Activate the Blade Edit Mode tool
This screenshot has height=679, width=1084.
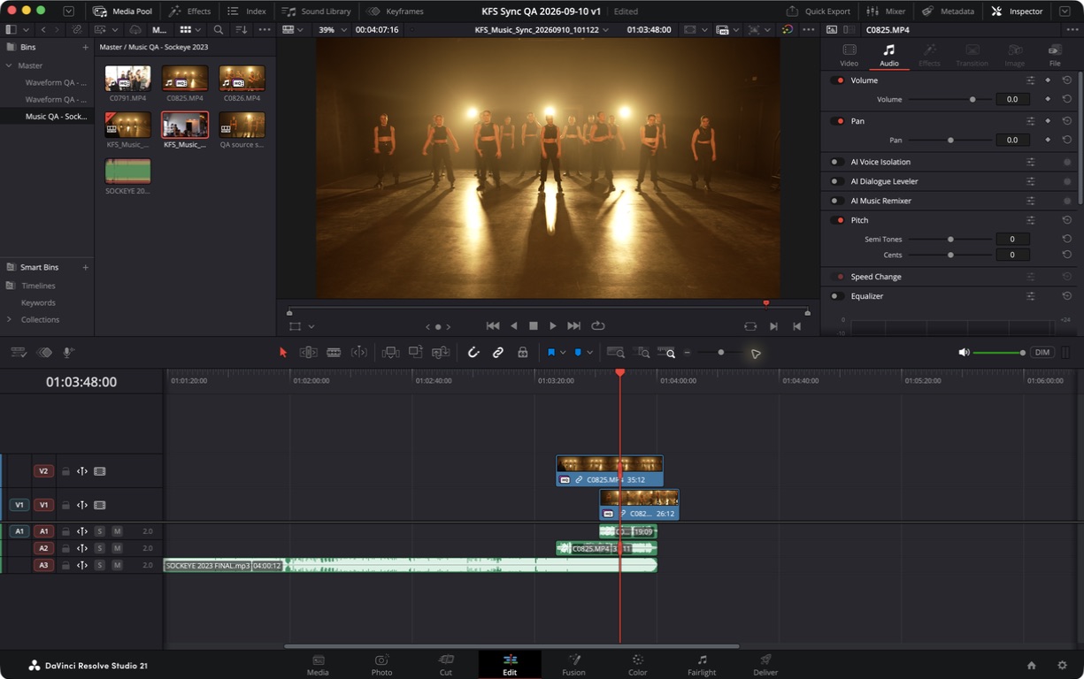tap(334, 352)
